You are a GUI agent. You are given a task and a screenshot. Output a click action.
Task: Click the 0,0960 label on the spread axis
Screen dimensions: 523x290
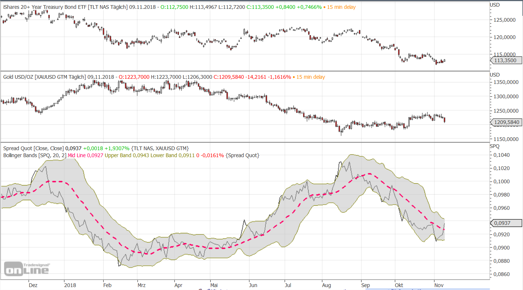(502, 208)
